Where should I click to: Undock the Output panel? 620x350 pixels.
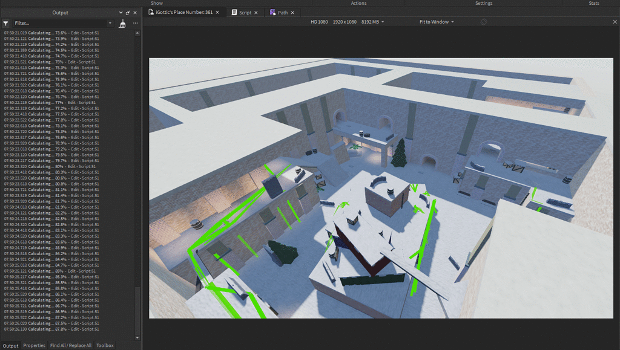[x=127, y=12]
